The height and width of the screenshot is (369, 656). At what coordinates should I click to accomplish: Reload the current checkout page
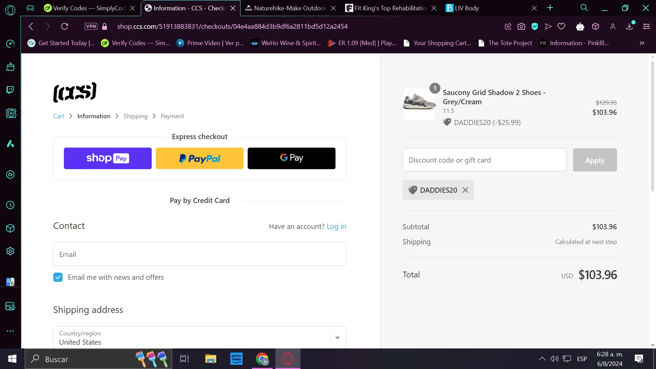pyautogui.click(x=64, y=26)
